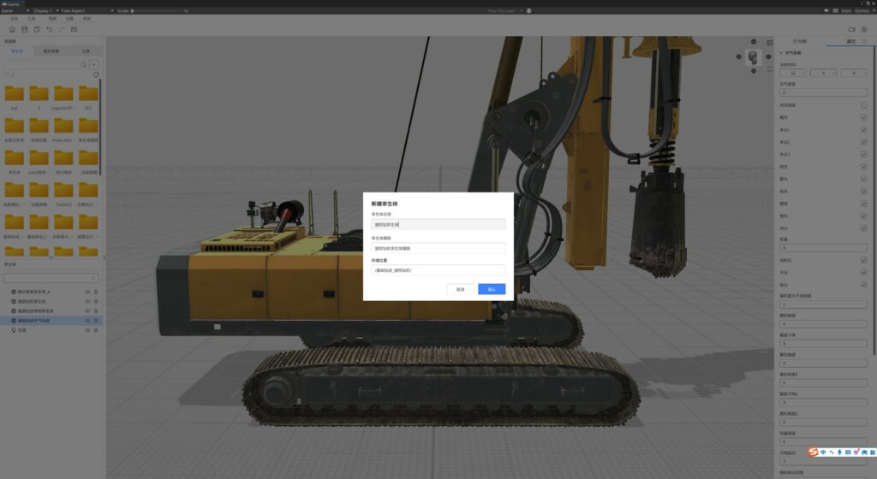The image size is (877, 479).
Task: Click the refresh icon above folder grid
Action: (96, 74)
